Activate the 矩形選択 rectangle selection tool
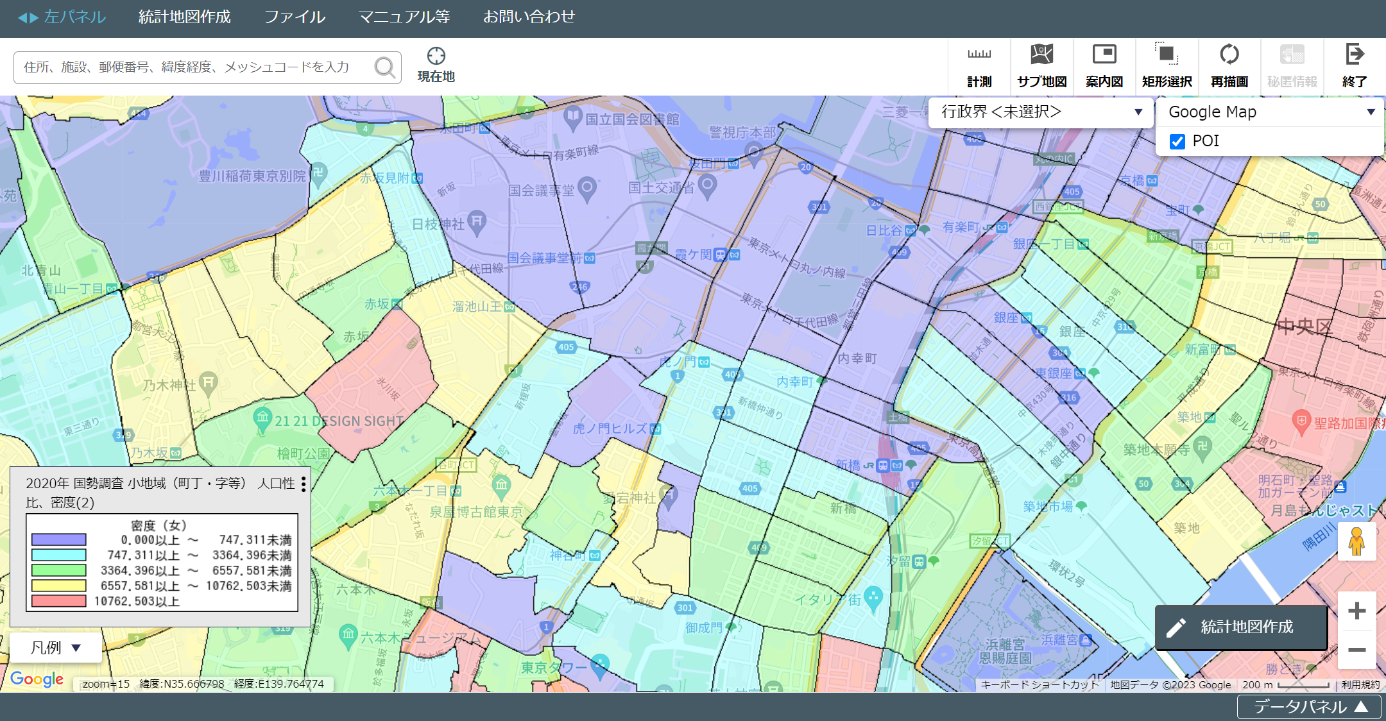Viewport: 1386px width, 721px height. click(1167, 65)
